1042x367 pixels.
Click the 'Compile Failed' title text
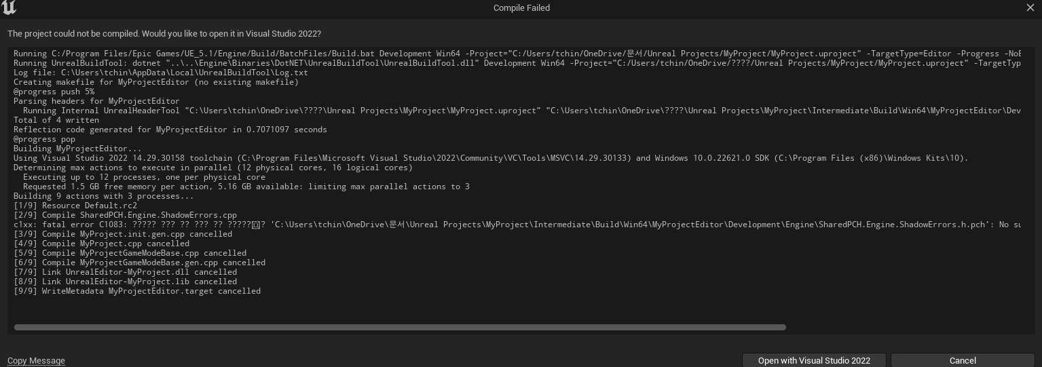521,8
